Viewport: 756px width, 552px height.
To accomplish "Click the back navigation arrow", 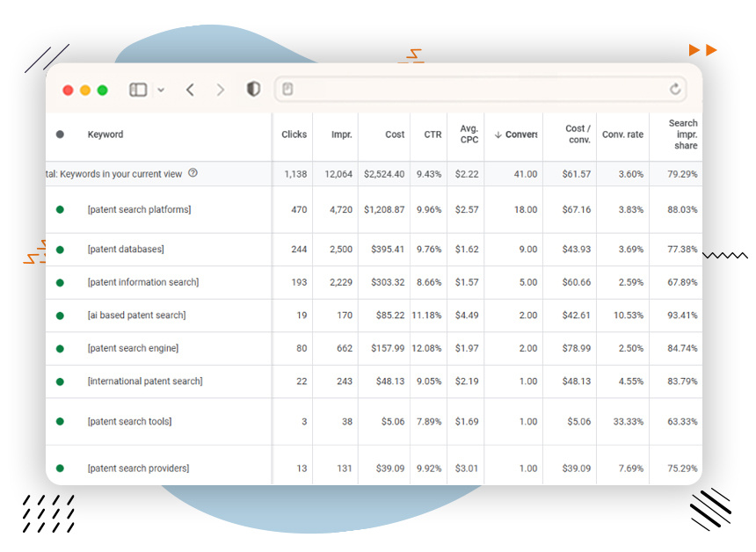I will click(191, 90).
